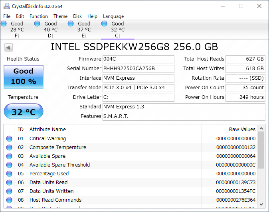Click the status orb for Data Units Read

(9, 183)
